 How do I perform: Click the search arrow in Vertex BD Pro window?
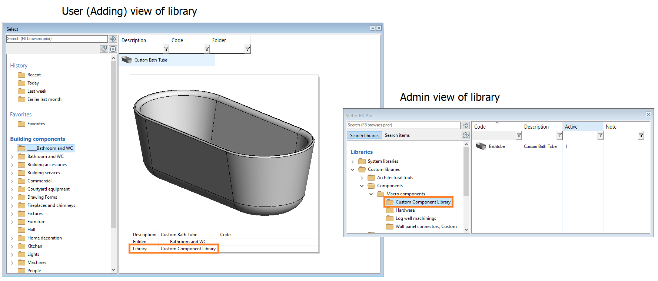click(466, 125)
